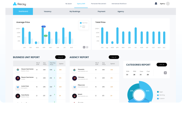Click the Chironex agency logo

[x=74, y=78]
